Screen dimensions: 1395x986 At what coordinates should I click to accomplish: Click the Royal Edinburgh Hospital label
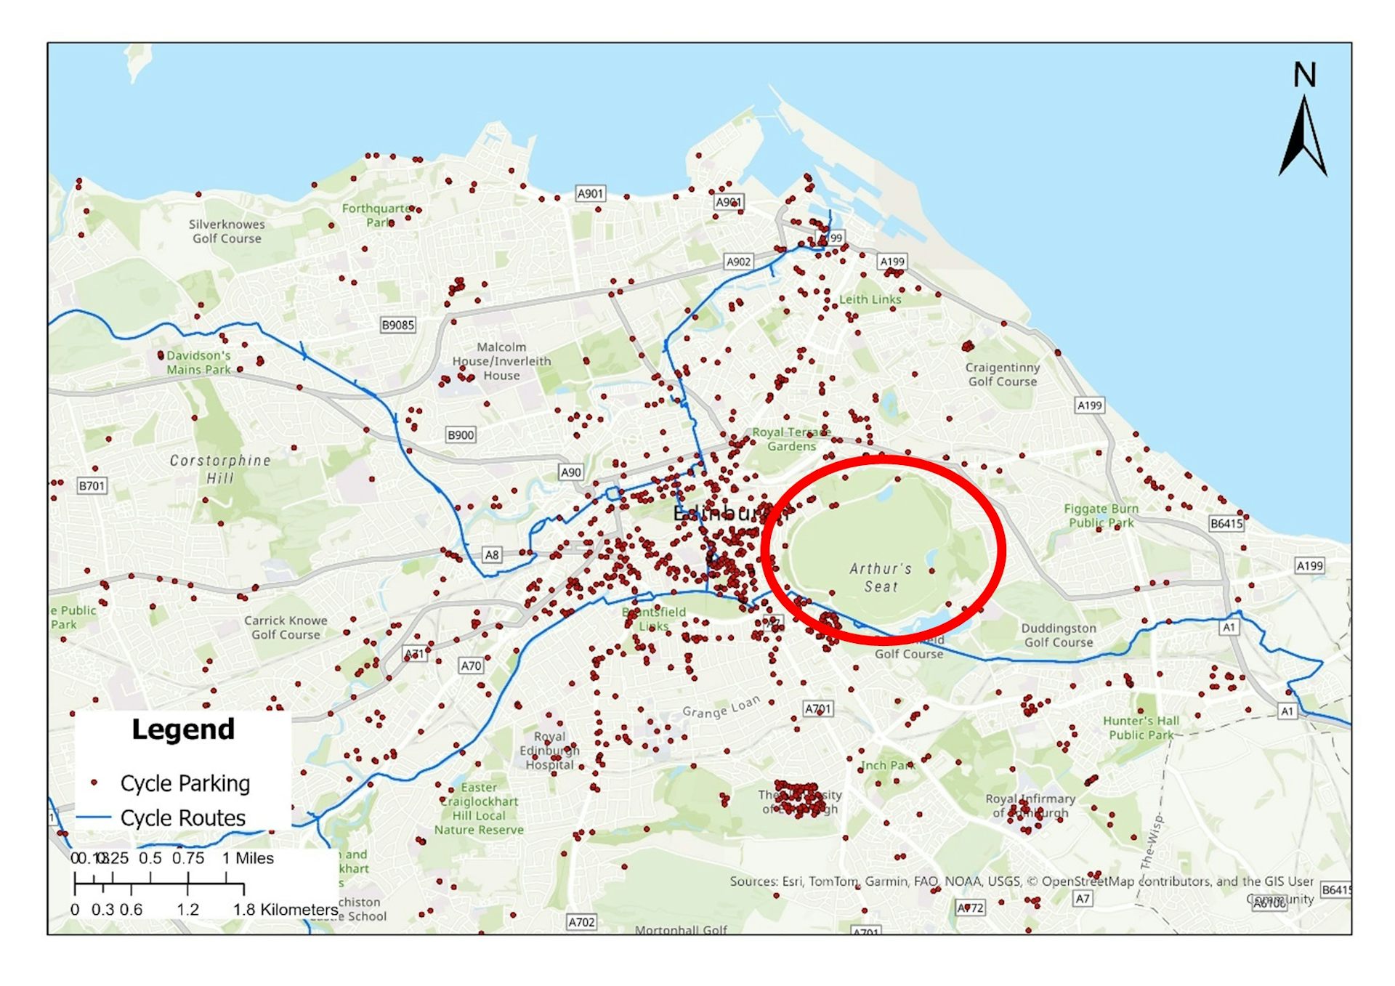click(x=549, y=751)
